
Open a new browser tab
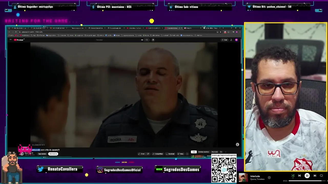[223, 28]
